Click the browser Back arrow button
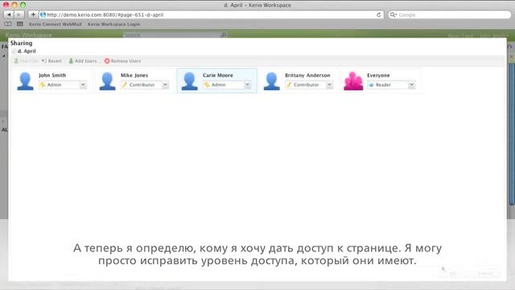This screenshot has height=290, width=515. pyautogui.click(x=9, y=14)
